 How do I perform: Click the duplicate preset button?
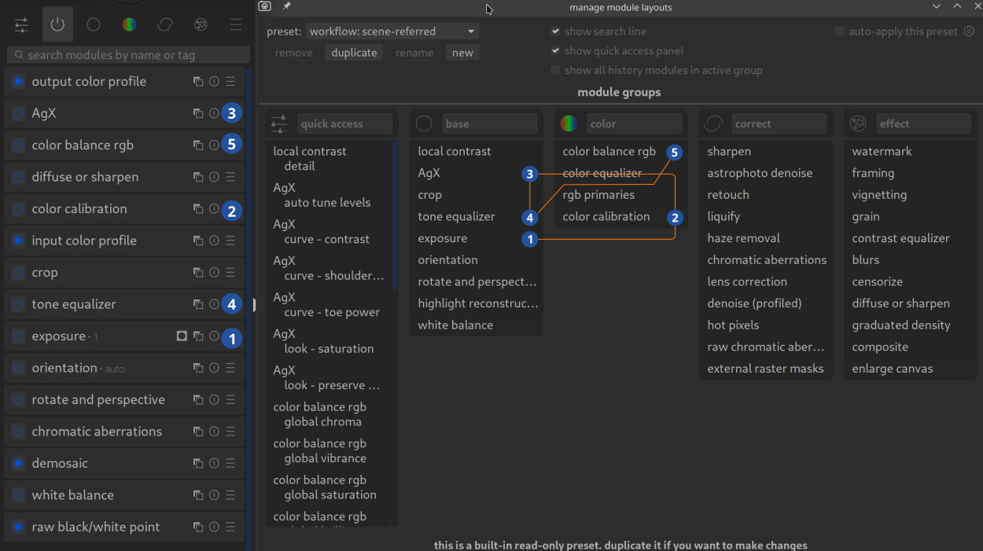(354, 53)
